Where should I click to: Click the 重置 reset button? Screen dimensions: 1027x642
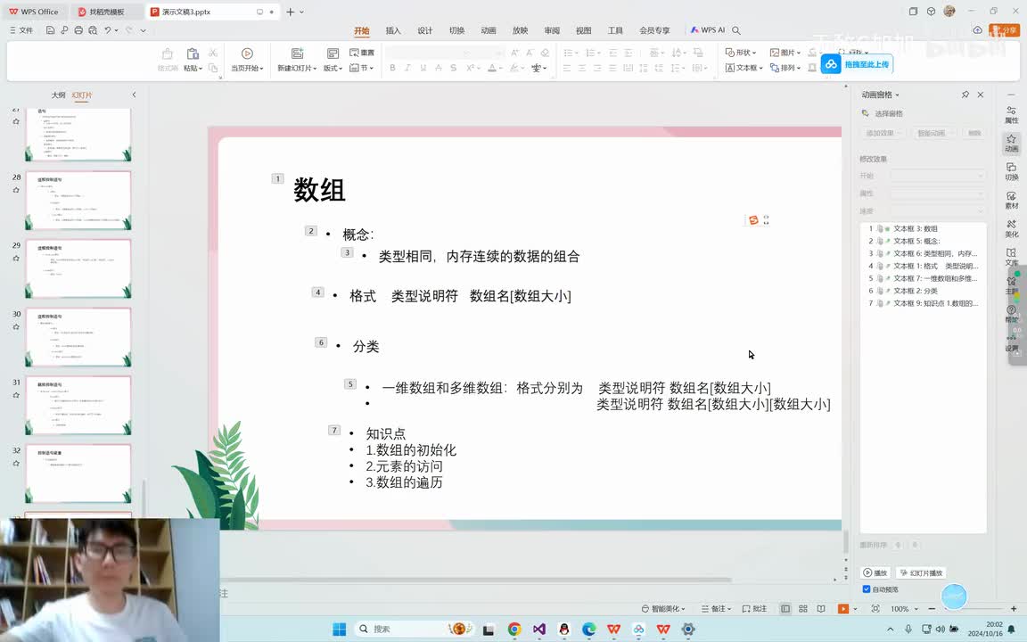pos(362,53)
